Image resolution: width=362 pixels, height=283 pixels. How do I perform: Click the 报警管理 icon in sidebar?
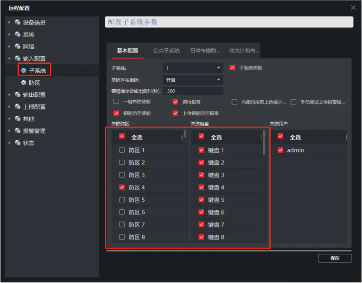point(17,131)
